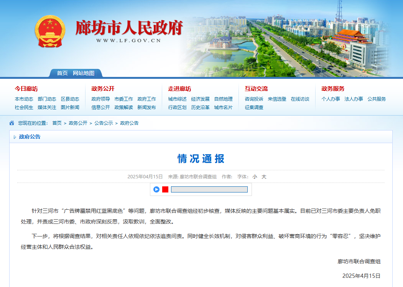Click the audio progress bar

tap(209, 189)
